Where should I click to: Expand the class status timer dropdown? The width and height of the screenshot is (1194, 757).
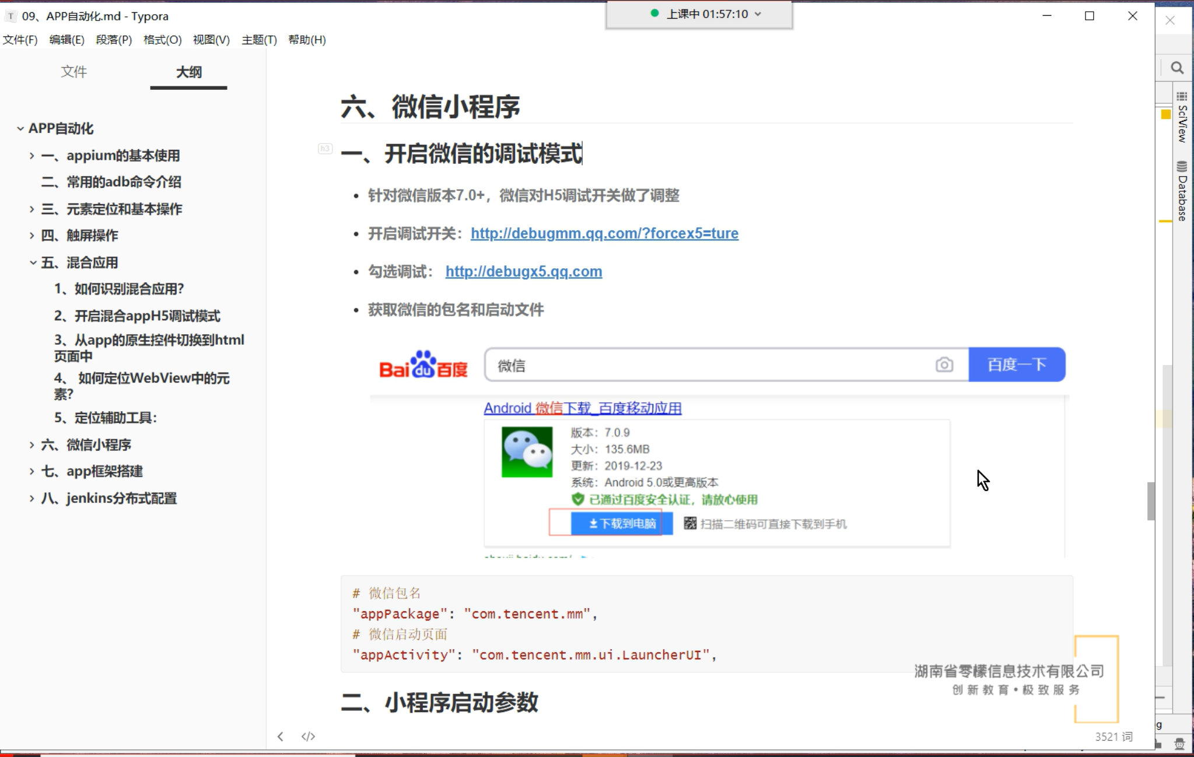click(x=758, y=14)
